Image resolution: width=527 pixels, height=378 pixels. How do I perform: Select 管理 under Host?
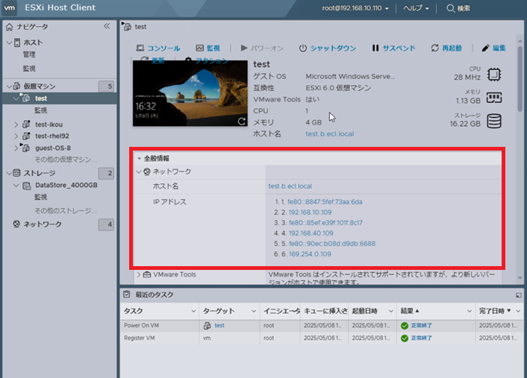pos(29,54)
